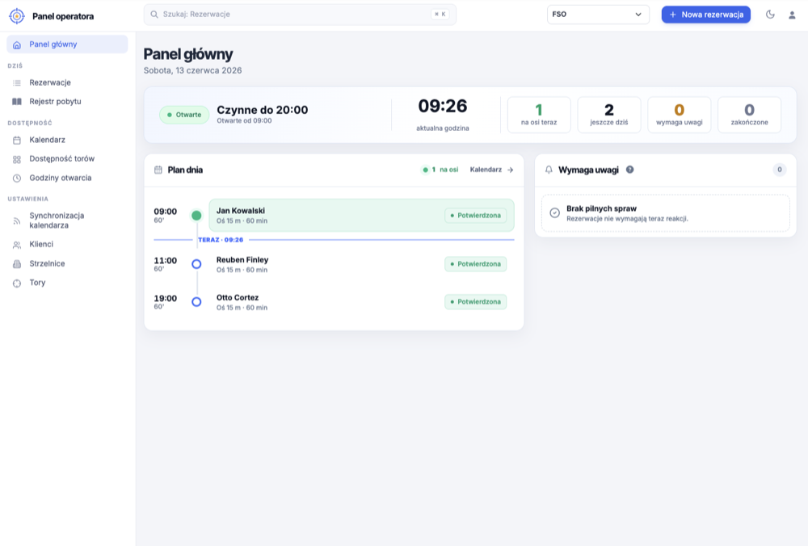Click the TERAZ · 09:26 time indicator

click(x=221, y=240)
